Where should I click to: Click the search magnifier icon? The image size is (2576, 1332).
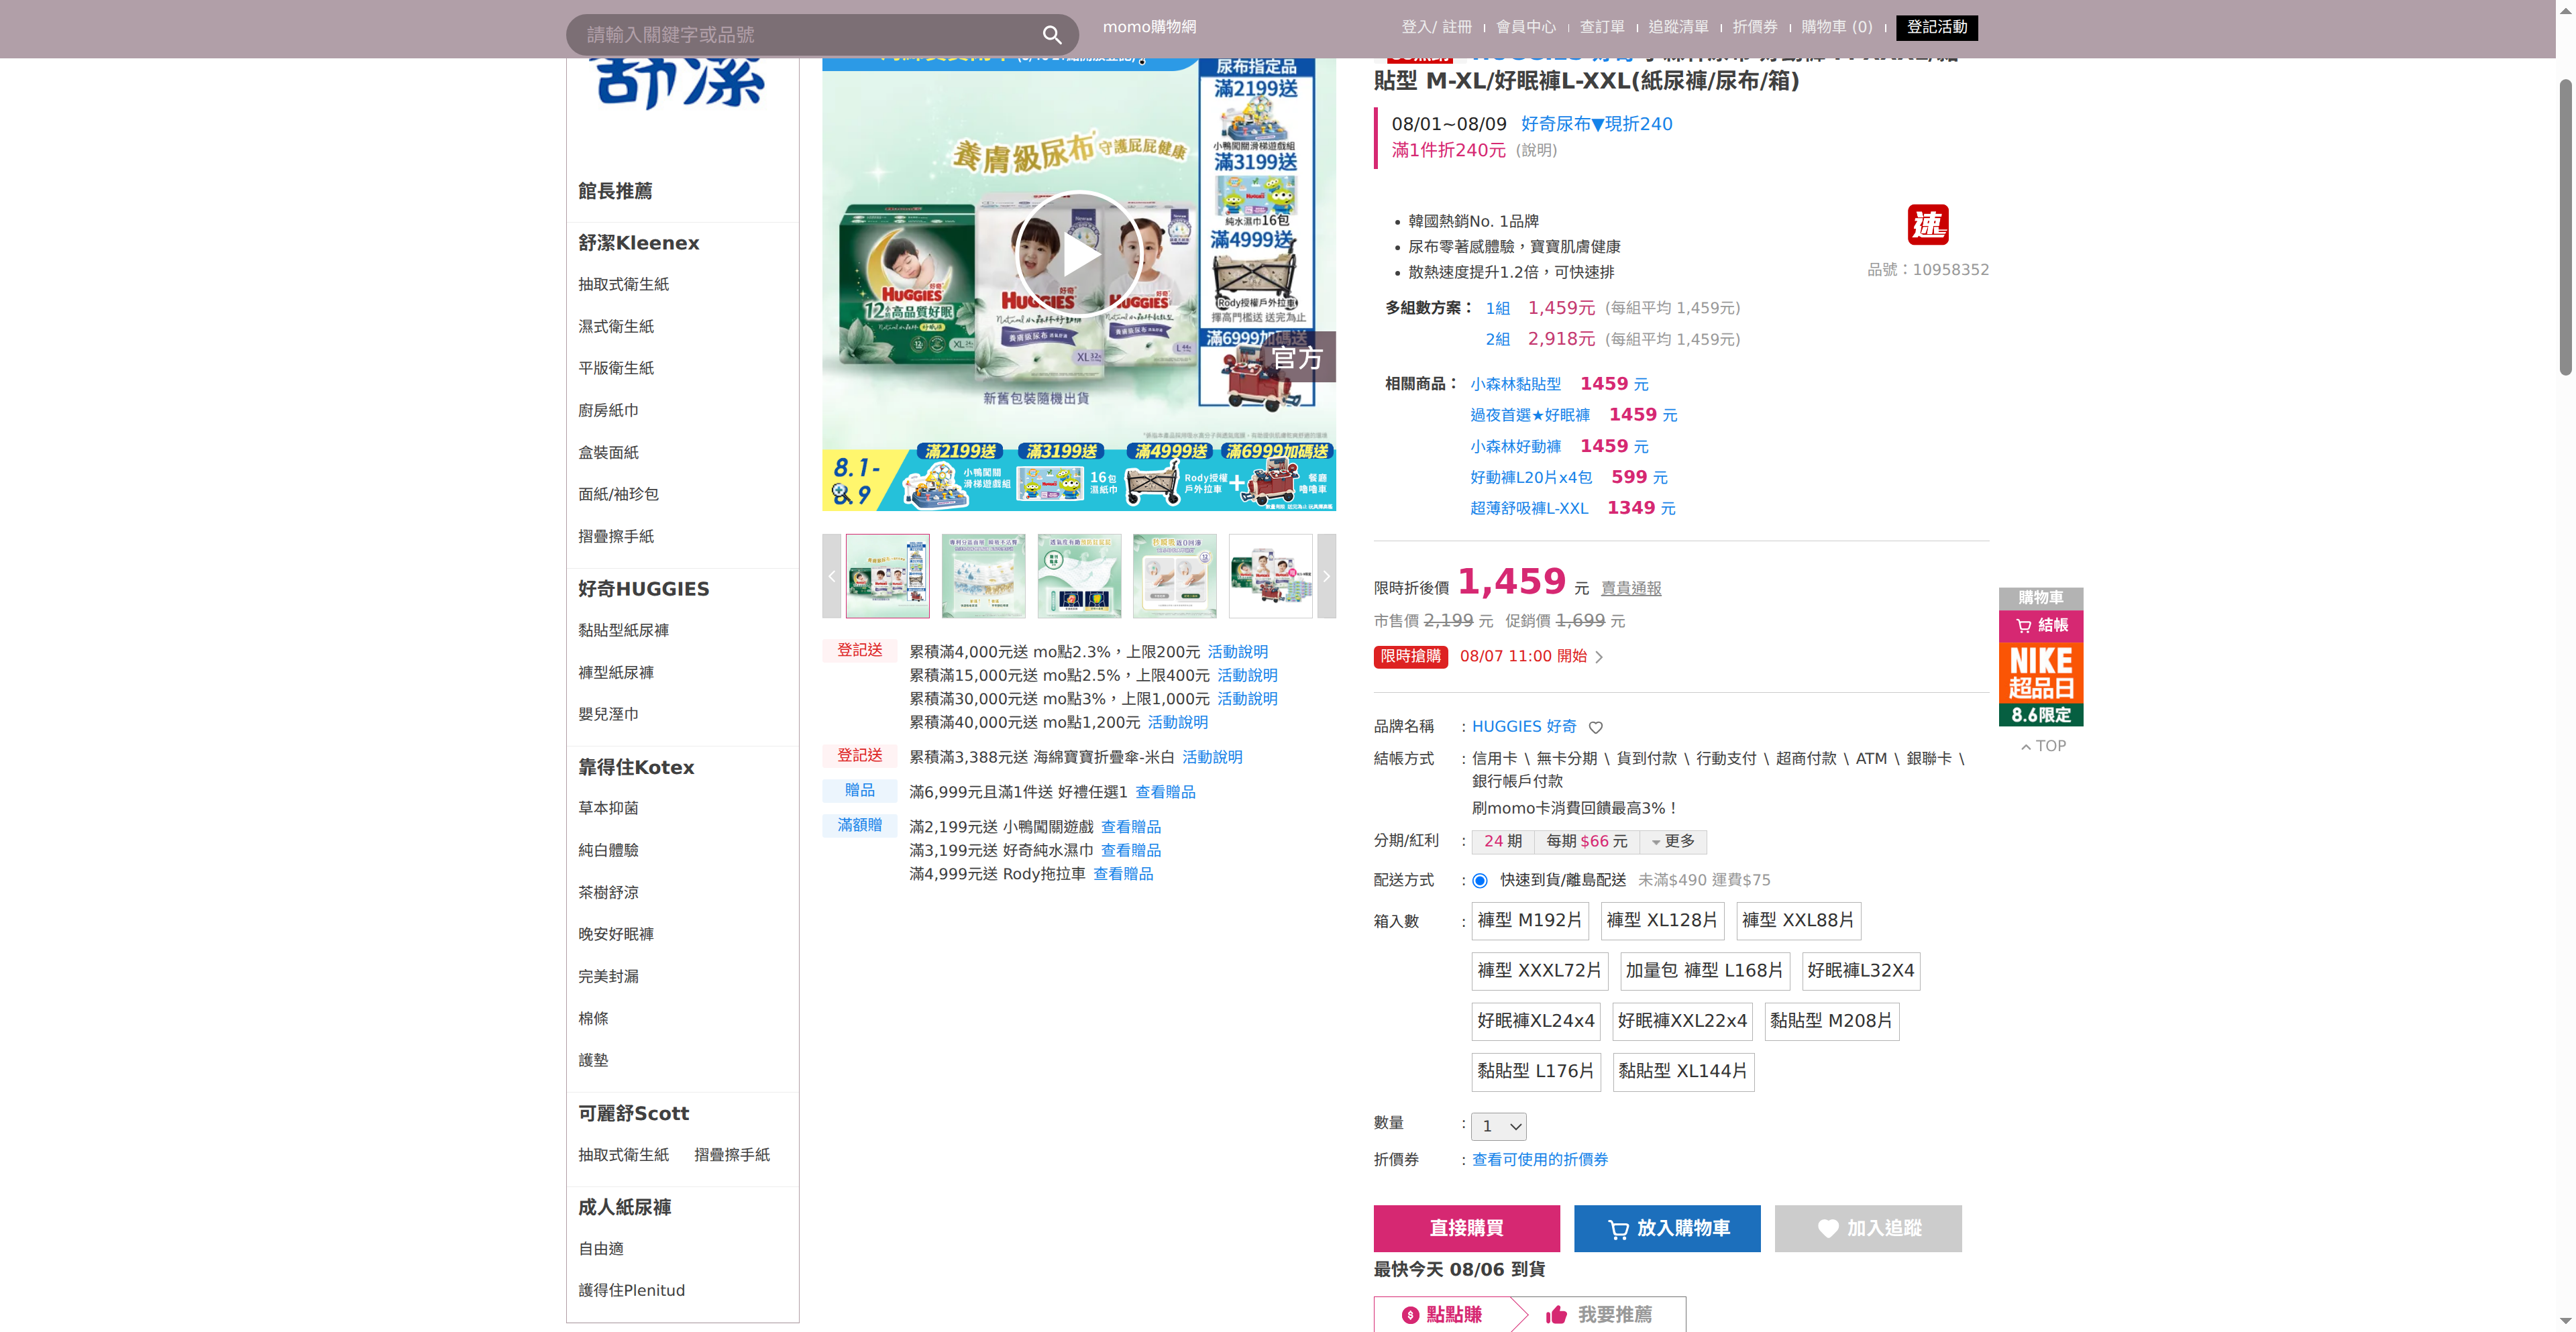coord(1051,35)
